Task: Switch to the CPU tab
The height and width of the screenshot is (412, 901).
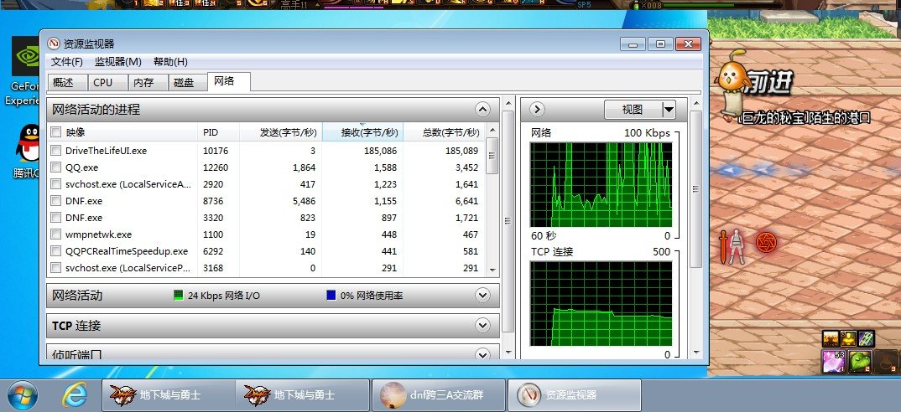Action: tap(107, 83)
